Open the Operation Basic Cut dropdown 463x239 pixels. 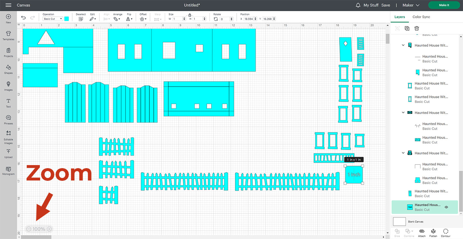[x=53, y=19]
